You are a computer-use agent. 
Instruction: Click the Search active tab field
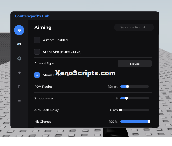point(134,27)
